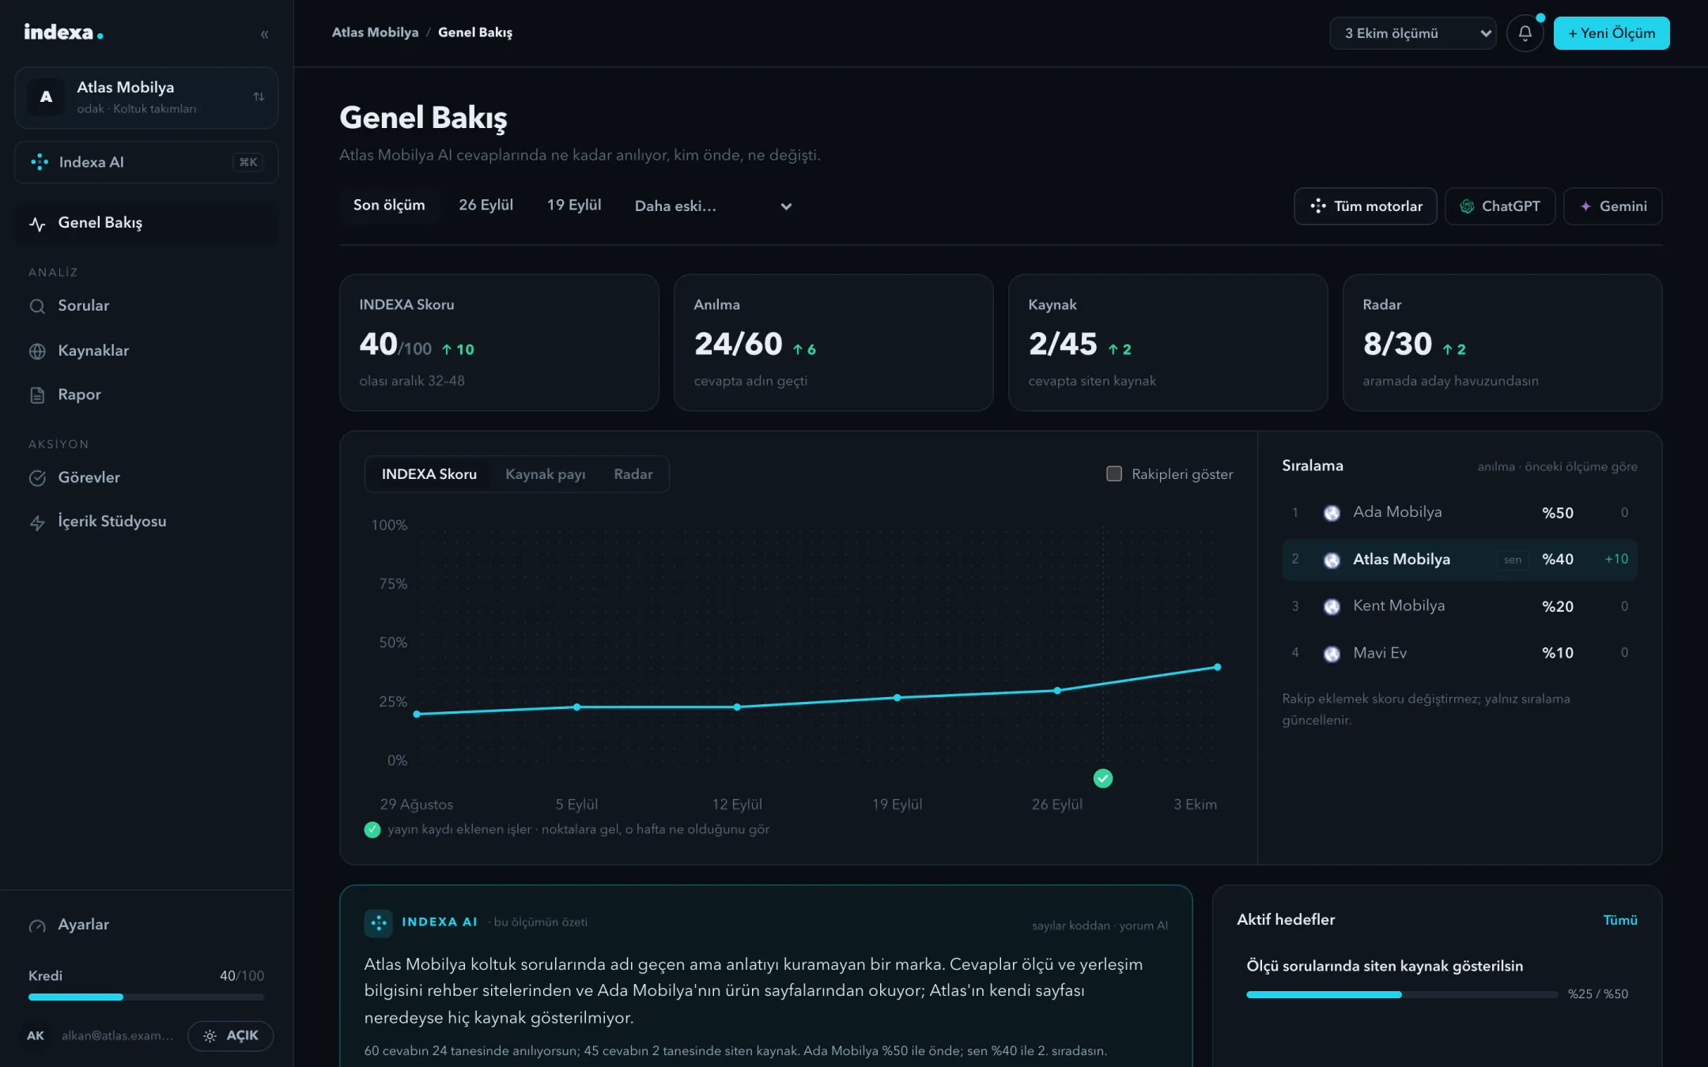Click the 29 Ağustos data point on chart
Viewport: 1708px width, 1067px height.
pyautogui.click(x=417, y=714)
